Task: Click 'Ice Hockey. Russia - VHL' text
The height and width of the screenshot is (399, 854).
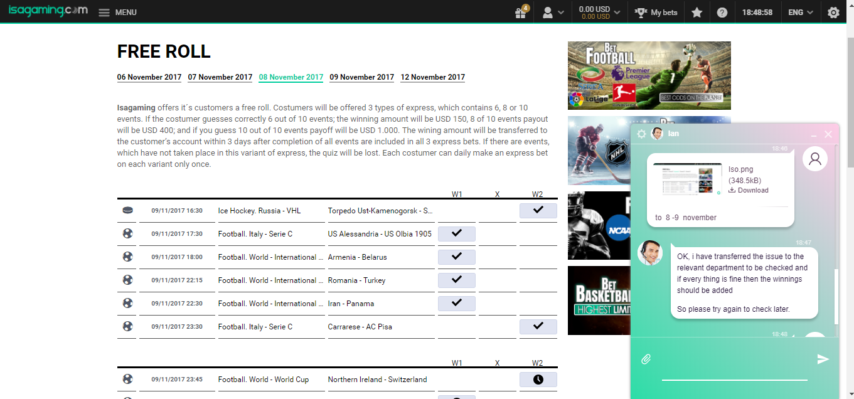Action: (x=259, y=211)
